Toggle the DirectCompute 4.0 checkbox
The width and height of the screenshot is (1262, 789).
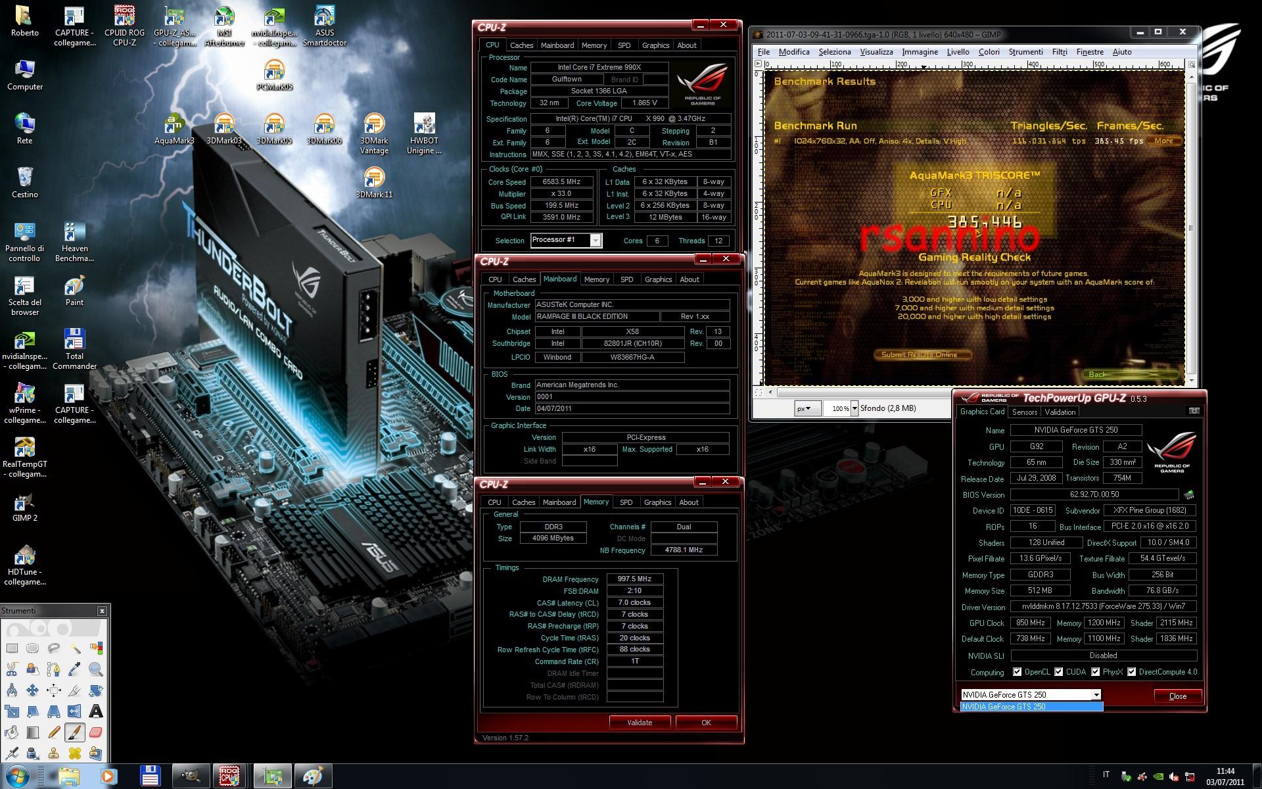pyautogui.click(x=1132, y=672)
